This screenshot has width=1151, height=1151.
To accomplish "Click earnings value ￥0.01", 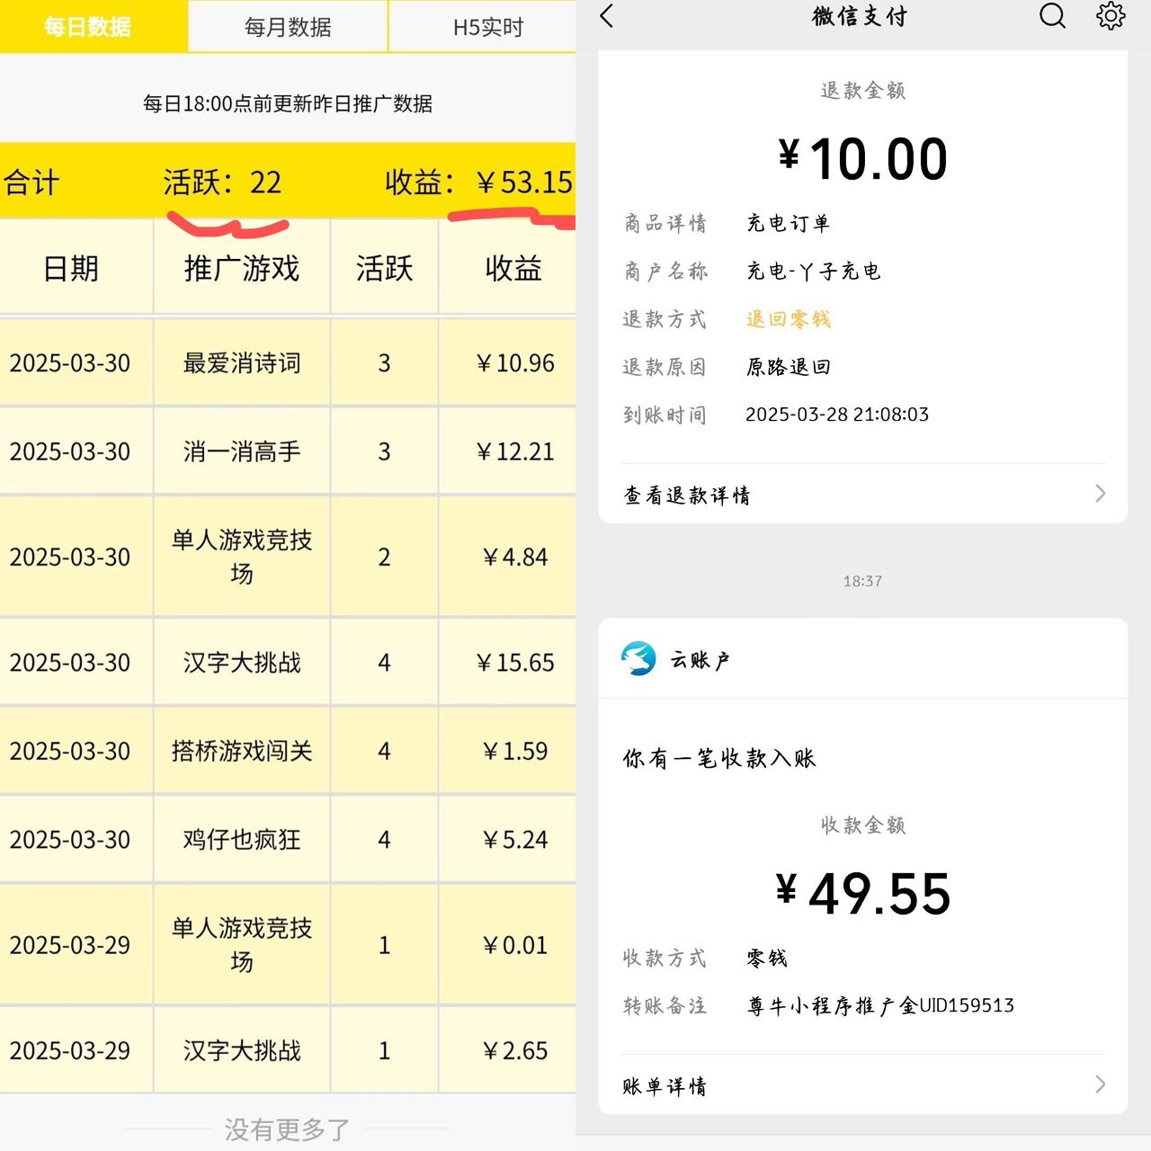I will [x=515, y=944].
